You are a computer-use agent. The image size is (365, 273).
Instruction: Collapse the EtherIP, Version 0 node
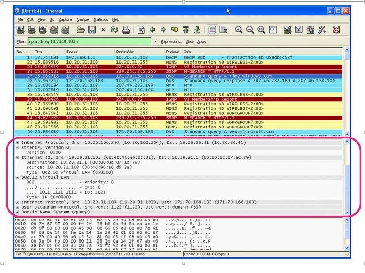[17, 148]
